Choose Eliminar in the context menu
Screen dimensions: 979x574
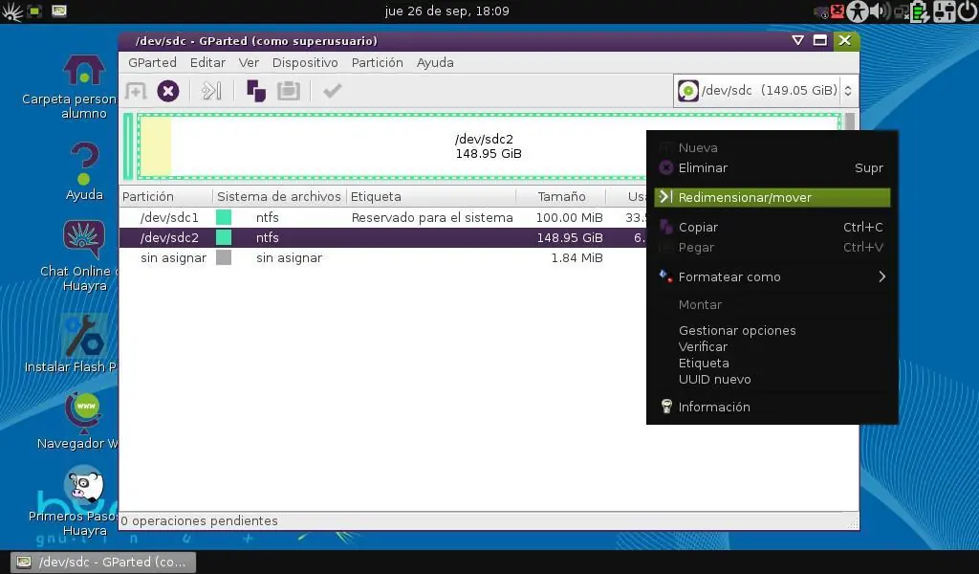pyautogui.click(x=772, y=168)
